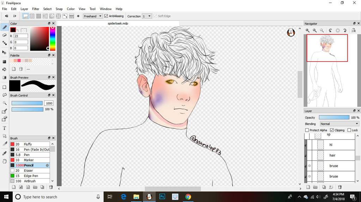Open the Snap menu

59,9
